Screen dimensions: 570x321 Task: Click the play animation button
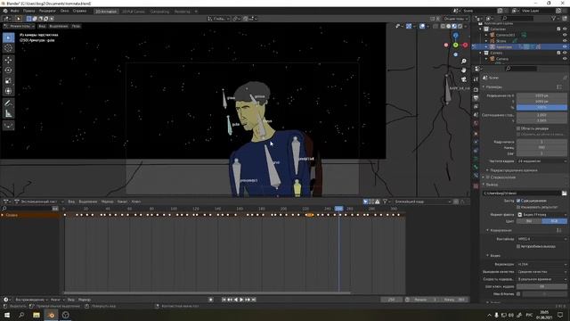click(x=241, y=300)
